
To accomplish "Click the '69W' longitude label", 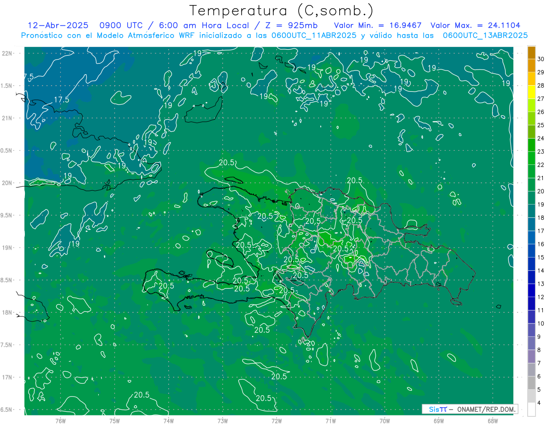I will [x=439, y=421].
